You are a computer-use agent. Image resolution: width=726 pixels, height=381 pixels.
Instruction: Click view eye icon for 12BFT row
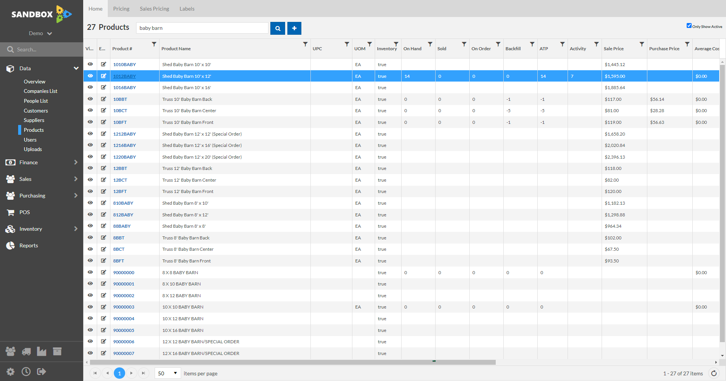[90, 191]
